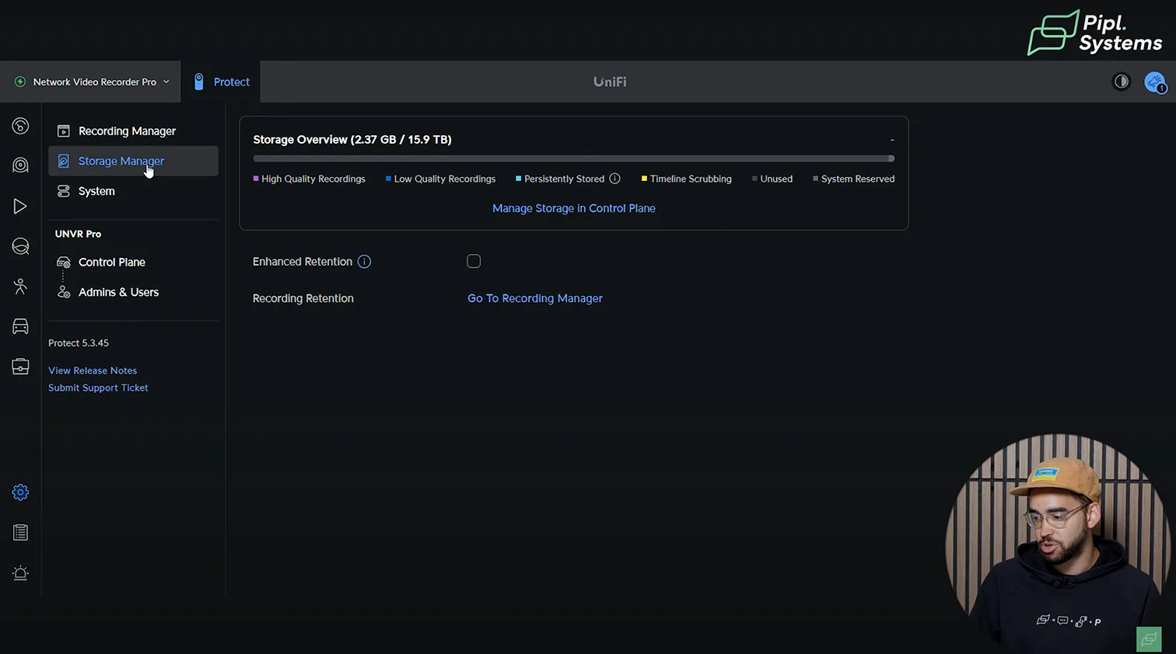Click the Enhanced Retention label text
This screenshot has width=1176, height=654.
303,262
